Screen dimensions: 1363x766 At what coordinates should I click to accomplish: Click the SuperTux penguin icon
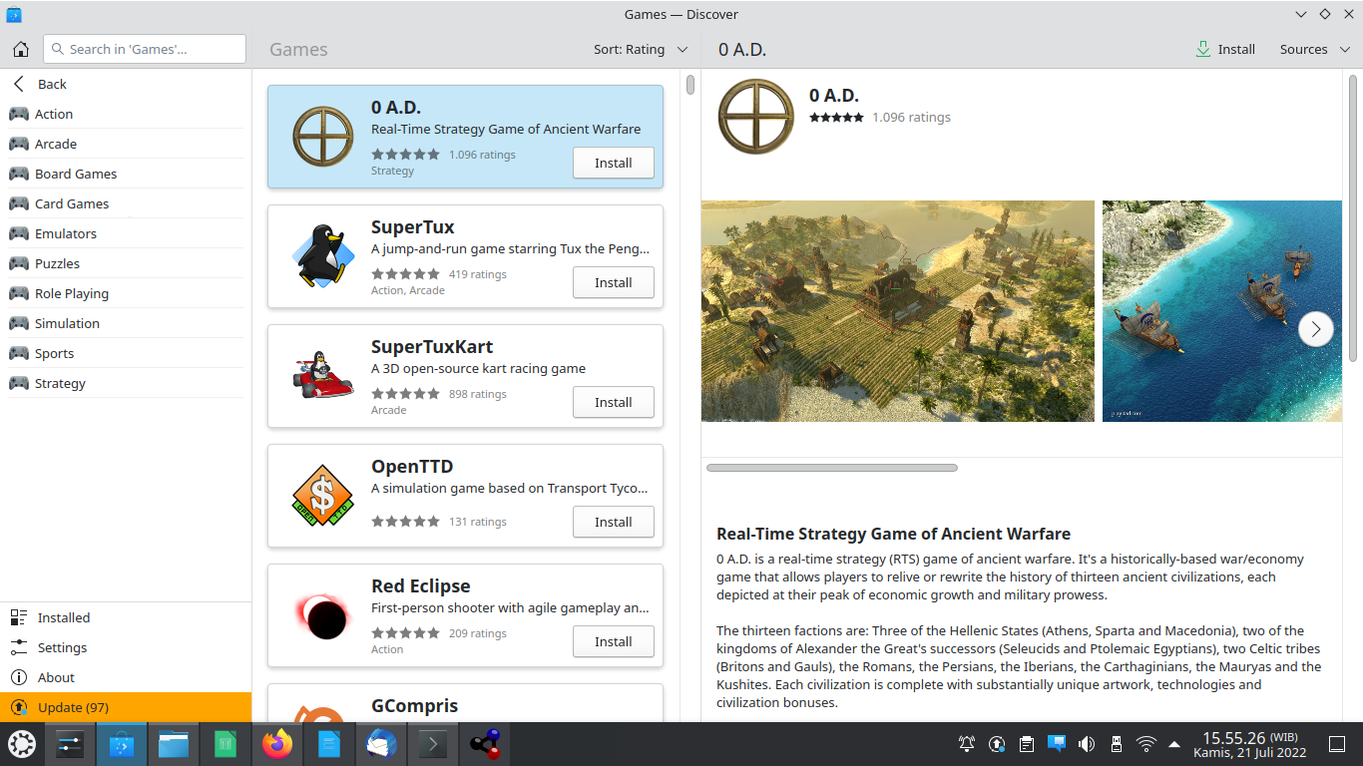pos(323,256)
